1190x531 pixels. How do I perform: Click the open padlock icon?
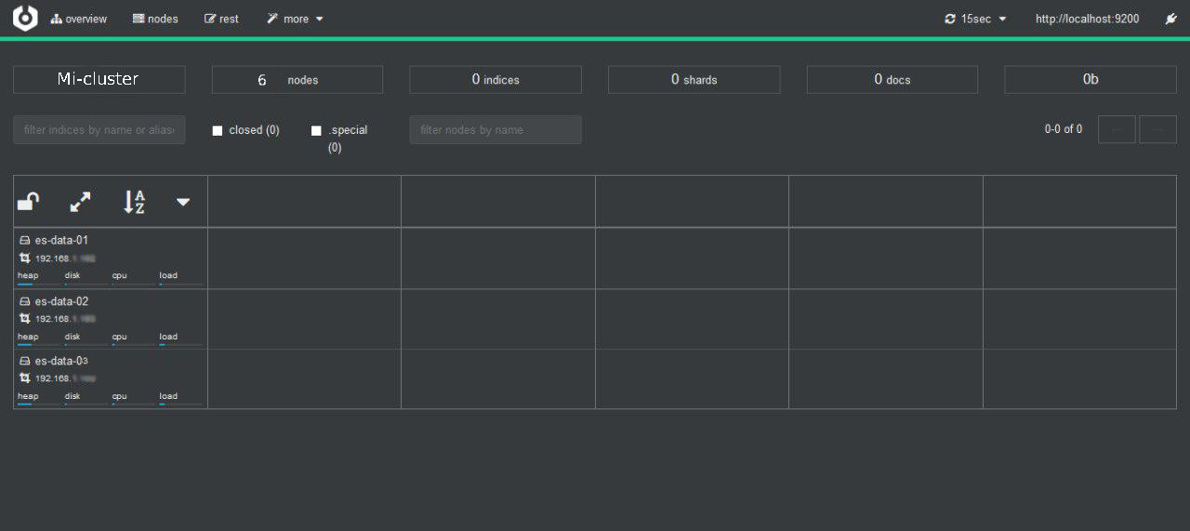pos(29,201)
